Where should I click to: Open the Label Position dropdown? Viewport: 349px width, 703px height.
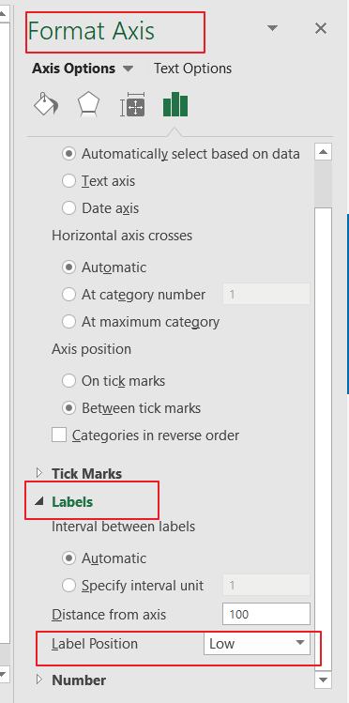(x=257, y=643)
